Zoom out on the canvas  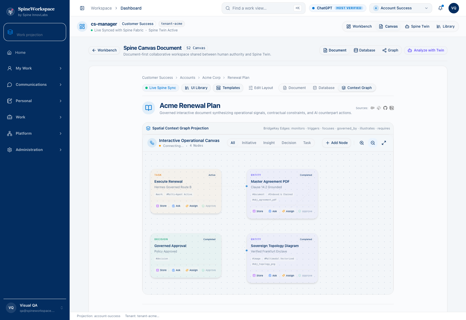coord(373,143)
